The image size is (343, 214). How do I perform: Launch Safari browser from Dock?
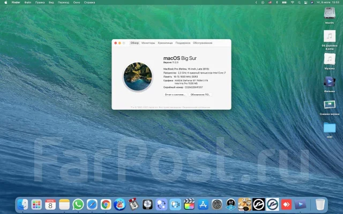(x=92, y=204)
